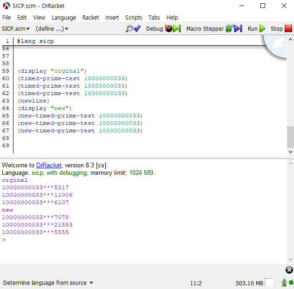Click the round X close icon above status bar
The image size is (294, 289).
(289, 270)
